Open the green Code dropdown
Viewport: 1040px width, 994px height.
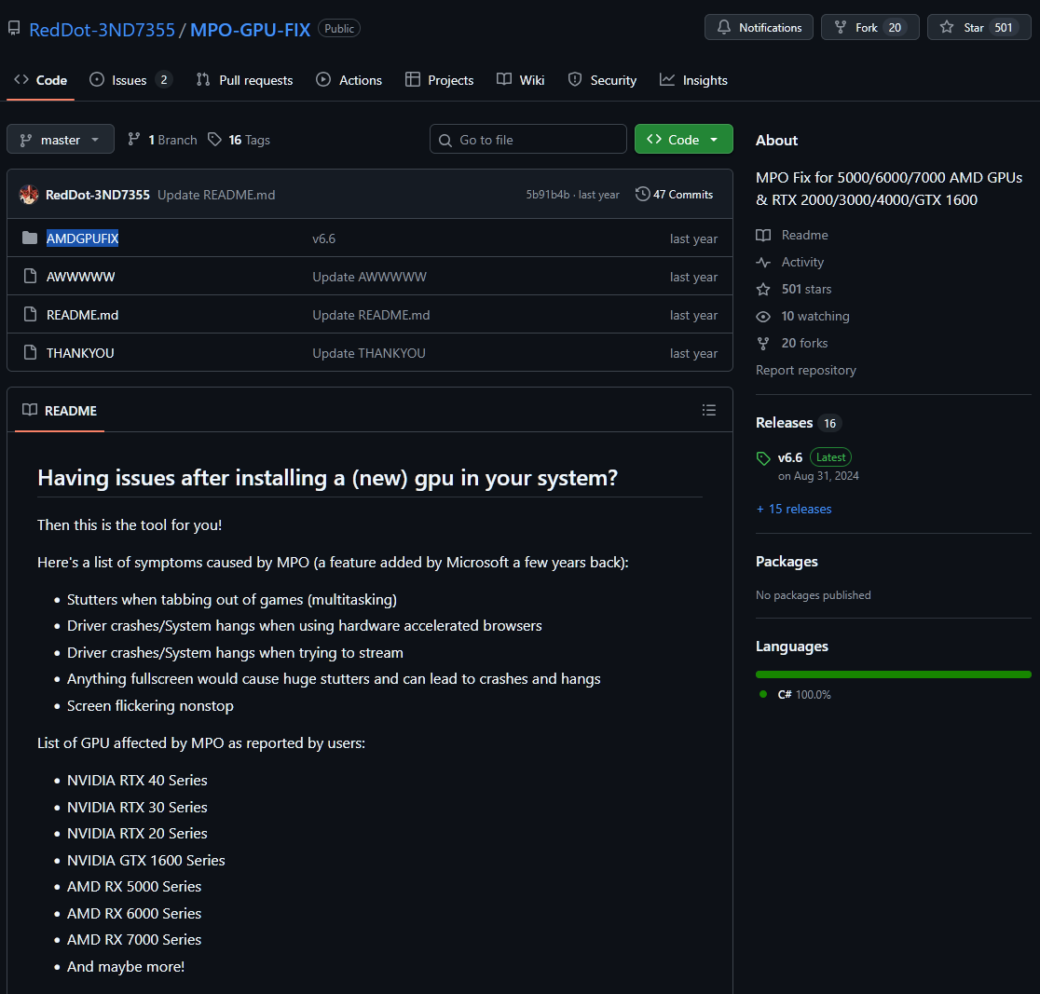683,140
